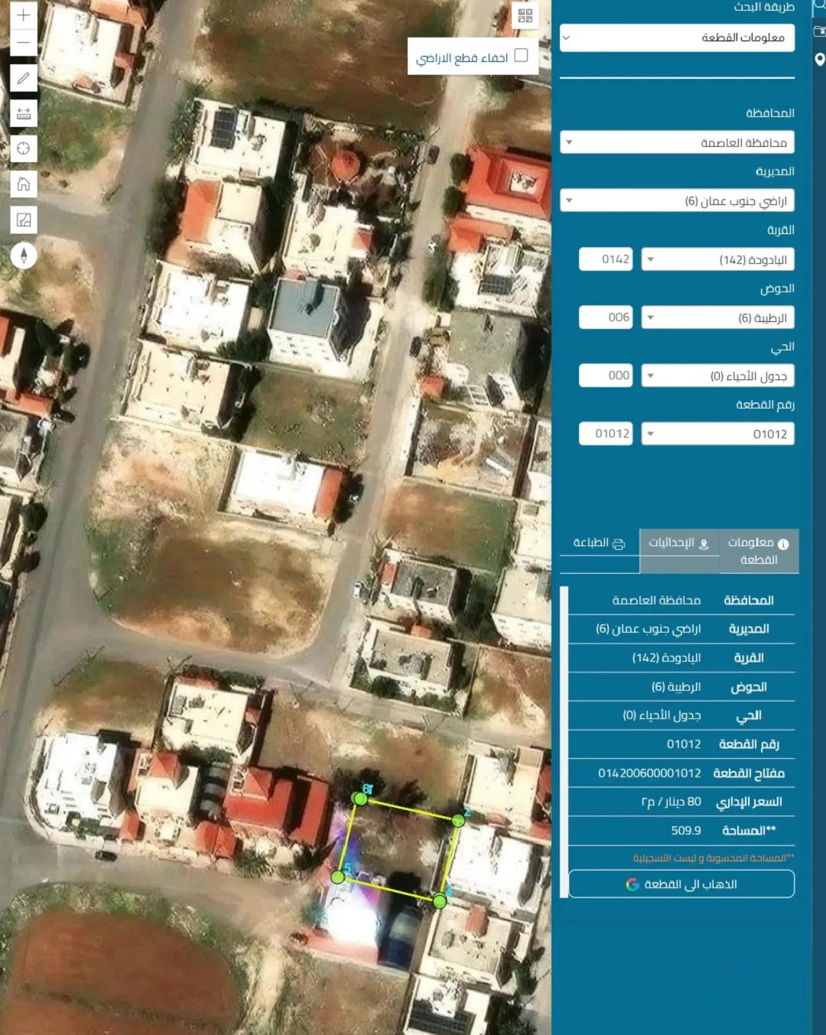Expand the المحافظة dropdown
The image size is (826, 1035).
[677, 142]
